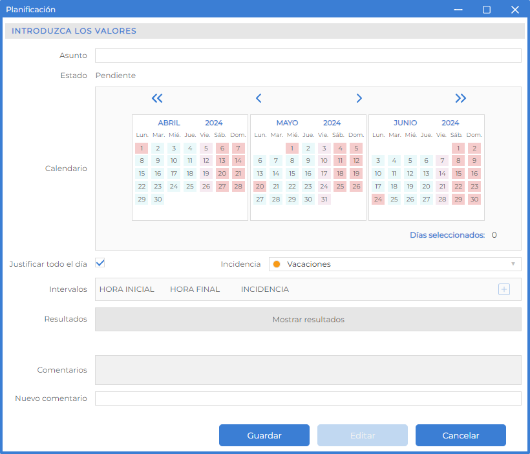Select May 16 in the MAYO calendar
This screenshot has width=530, height=454.
pyautogui.click(x=308, y=174)
